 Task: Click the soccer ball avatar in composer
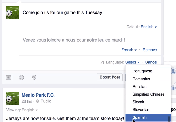(x=13, y=13)
